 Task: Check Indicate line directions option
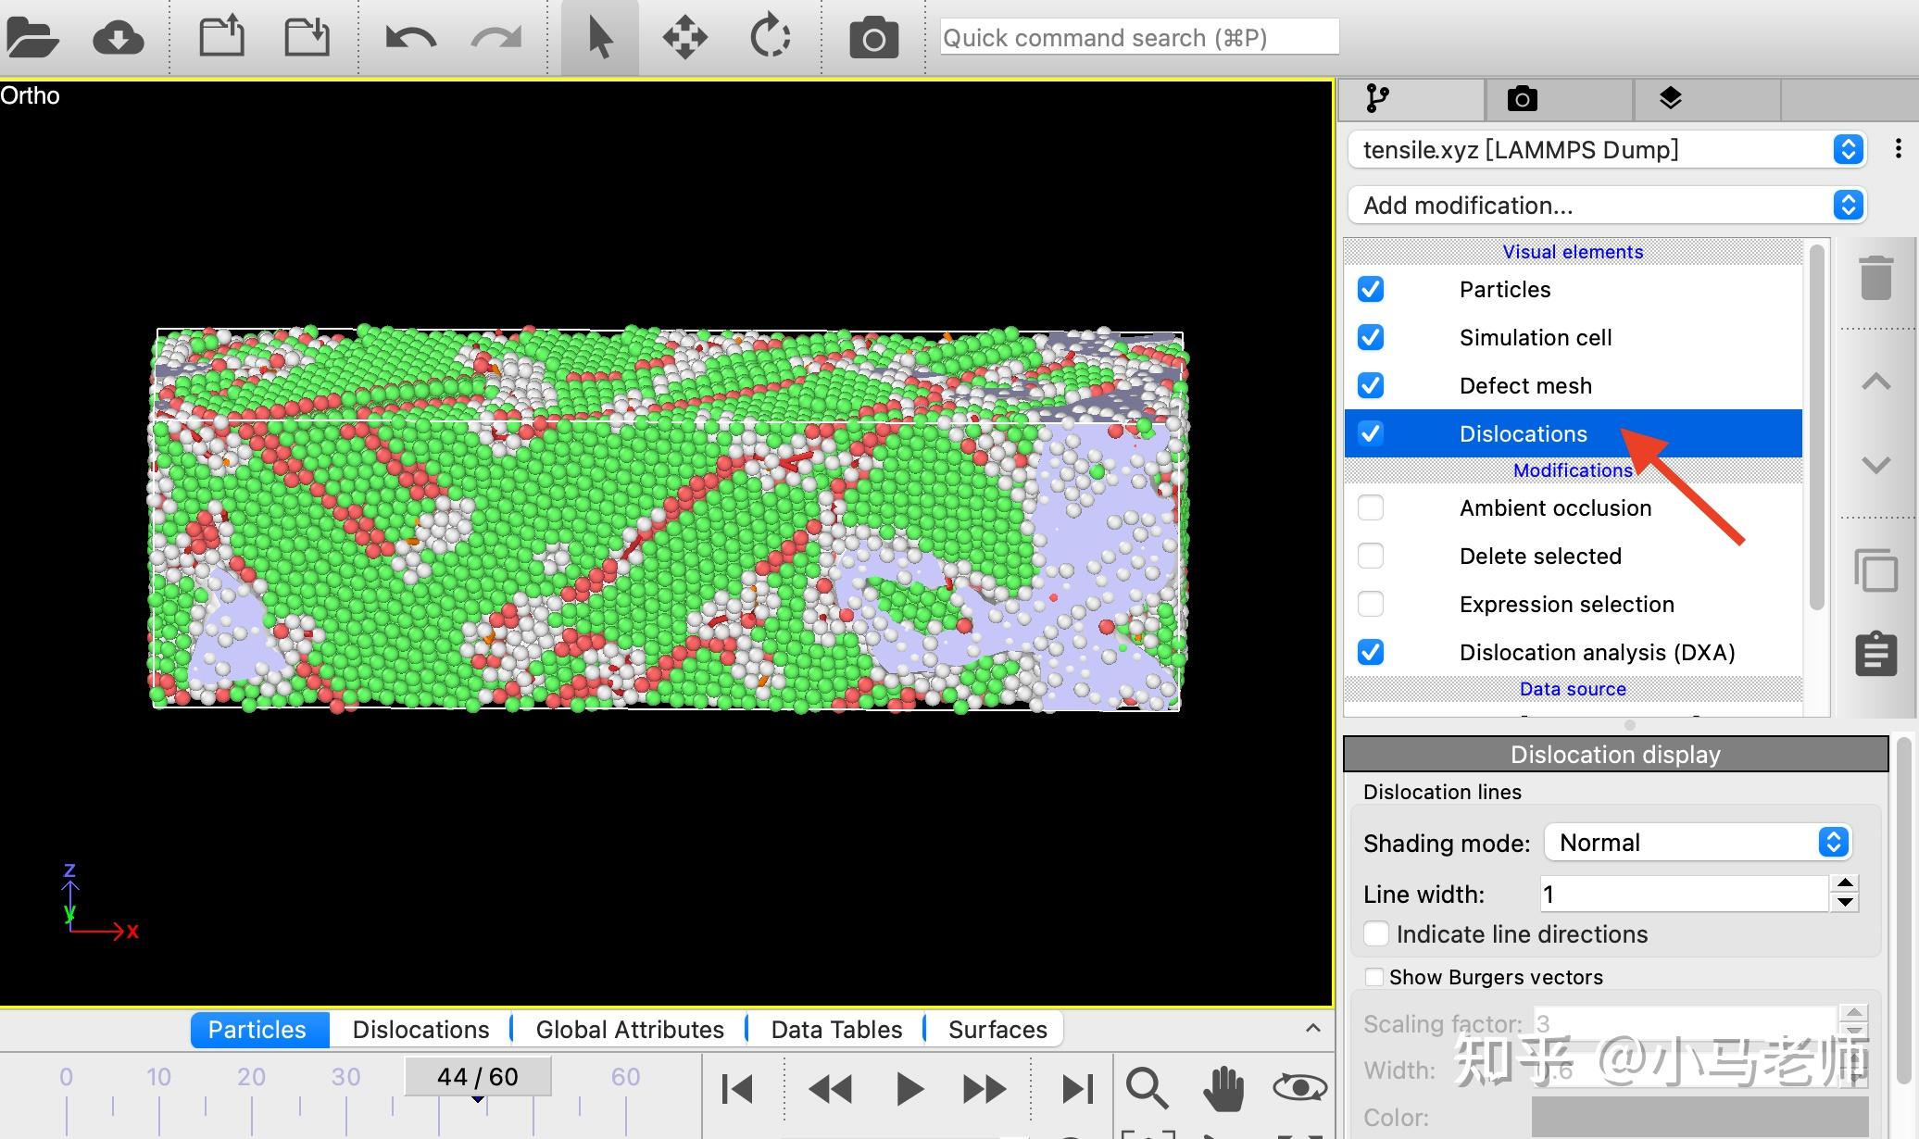(x=1376, y=933)
